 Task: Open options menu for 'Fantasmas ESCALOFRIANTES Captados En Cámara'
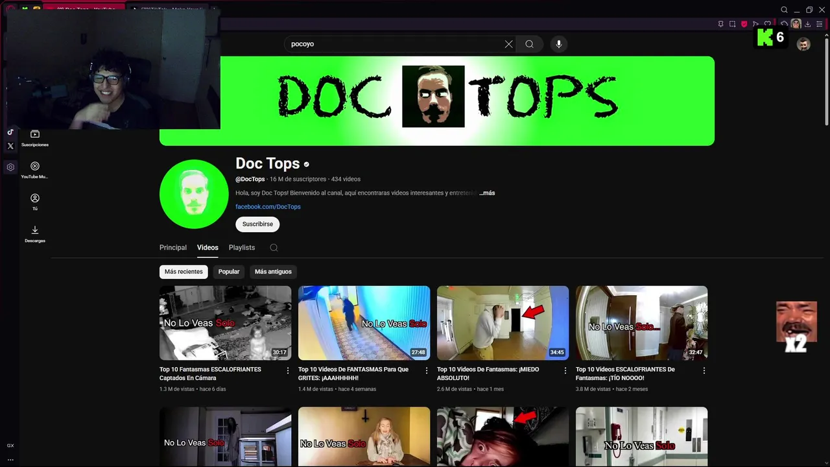point(288,370)
